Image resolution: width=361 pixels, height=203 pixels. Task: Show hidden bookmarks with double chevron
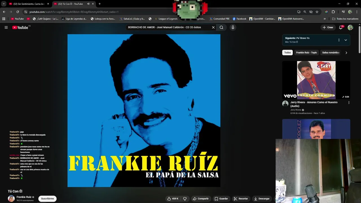tap(324, 19)
